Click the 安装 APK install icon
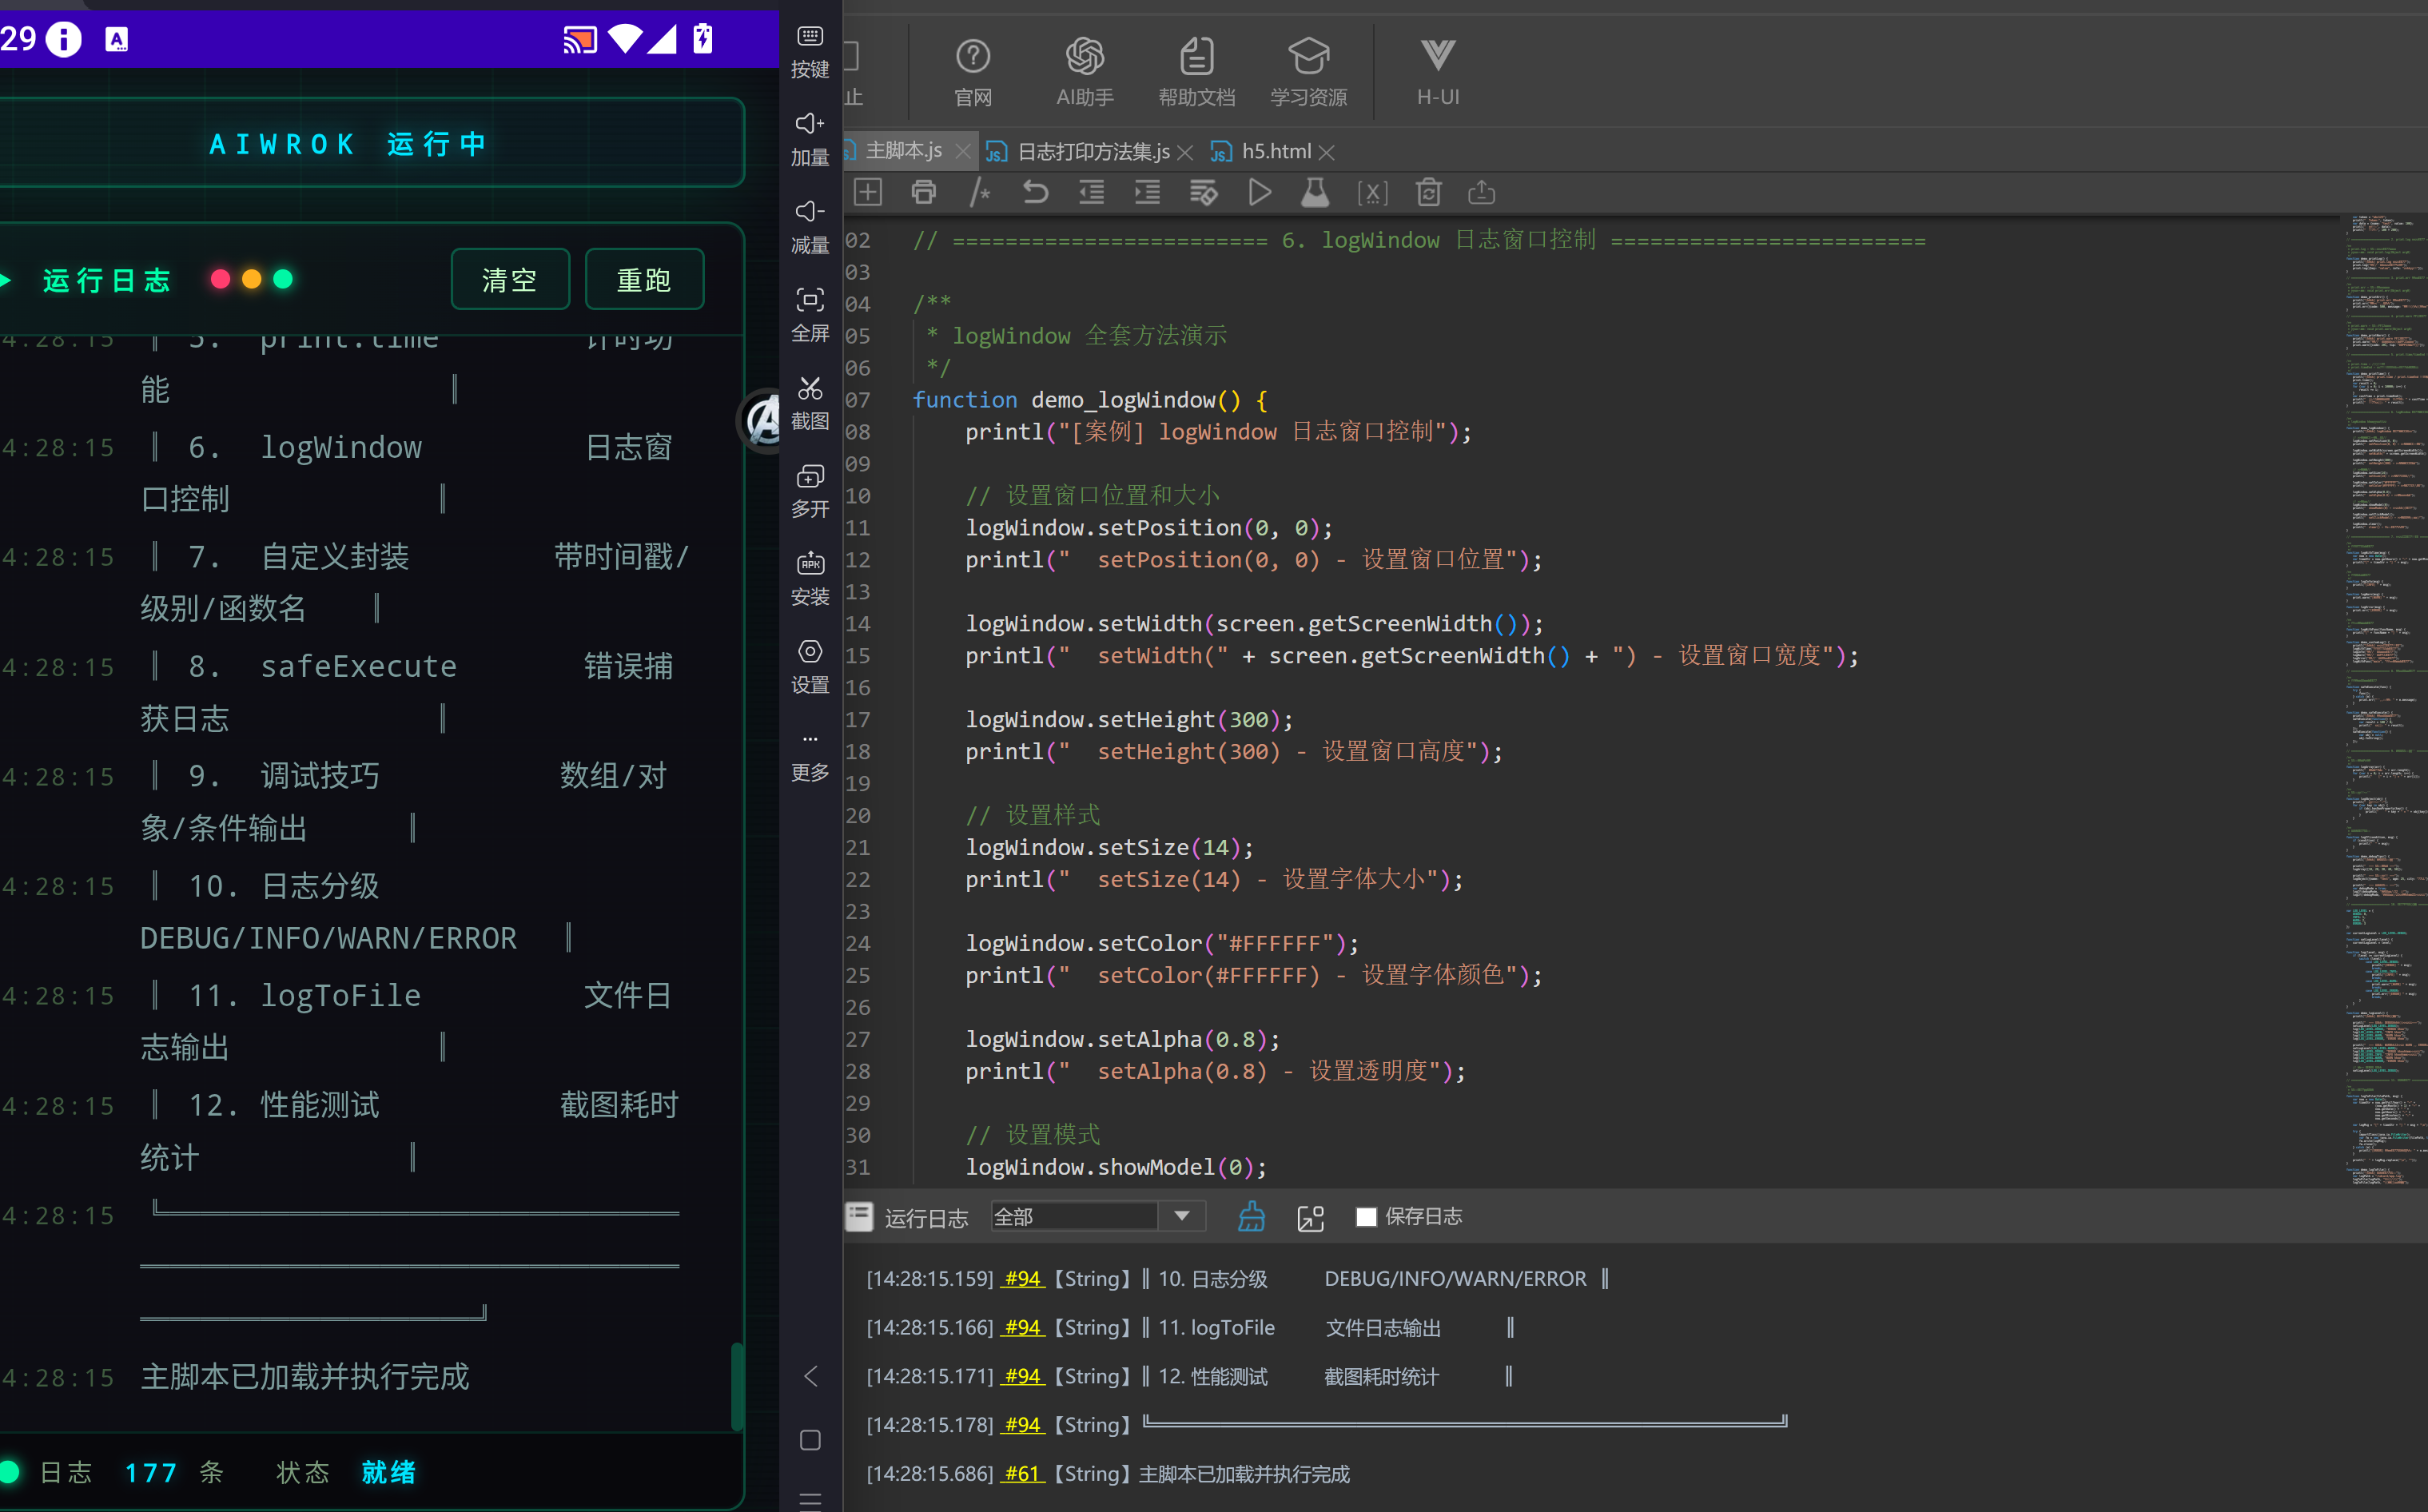2428x1512 pixels. [x=809, y=579]
